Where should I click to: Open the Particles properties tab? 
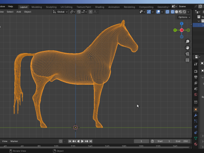coord(196,121)
